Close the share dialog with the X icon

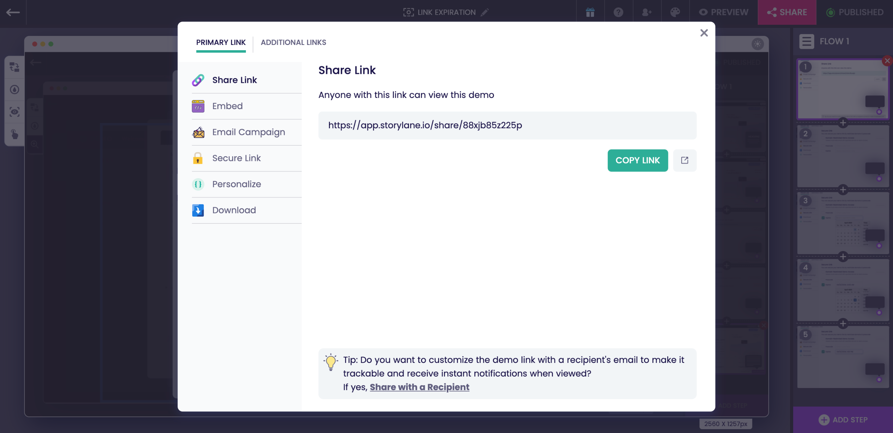click(704, 33)
